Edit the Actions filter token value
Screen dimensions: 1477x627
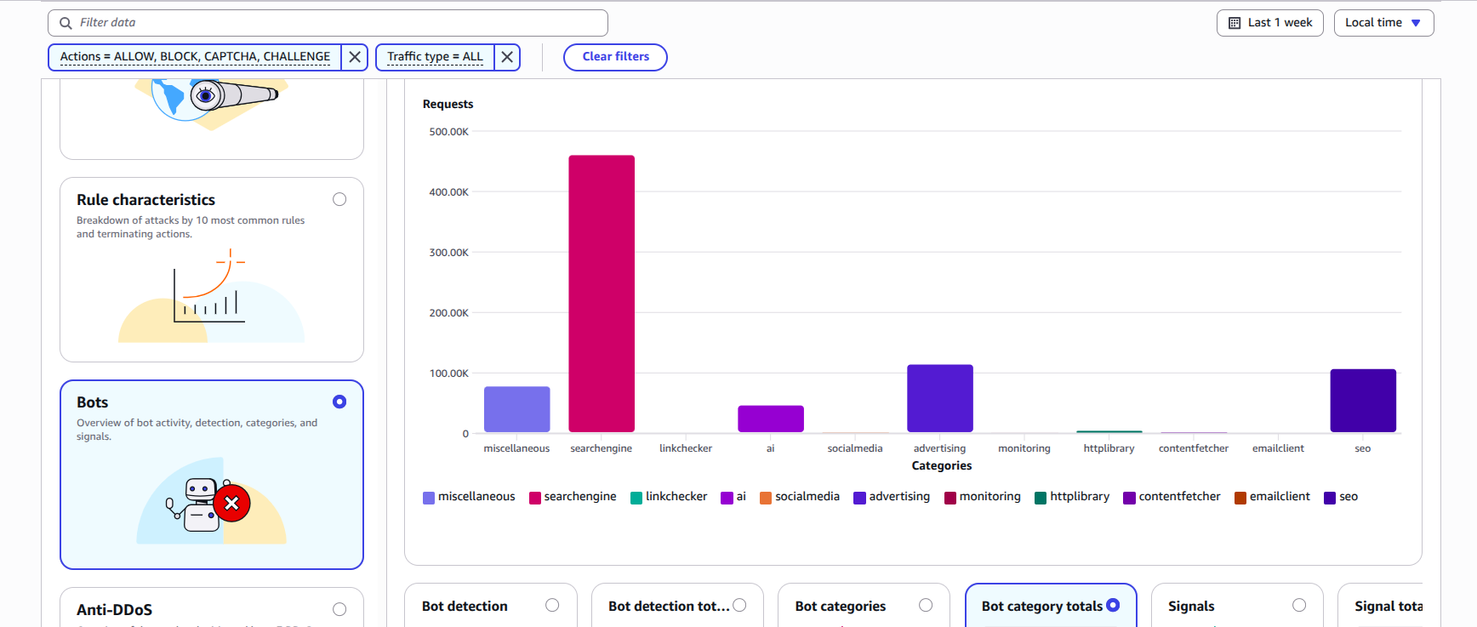pyautogui.click(x=195, y=57)
